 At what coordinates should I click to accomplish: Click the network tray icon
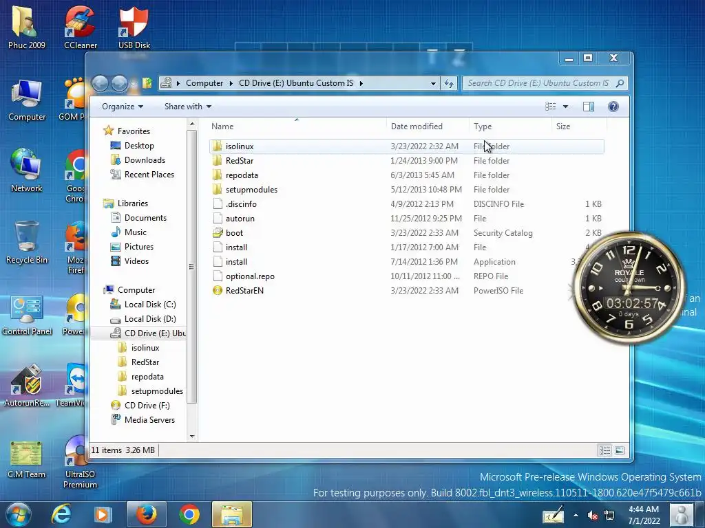pyautogui.click(x=609, y=515)
